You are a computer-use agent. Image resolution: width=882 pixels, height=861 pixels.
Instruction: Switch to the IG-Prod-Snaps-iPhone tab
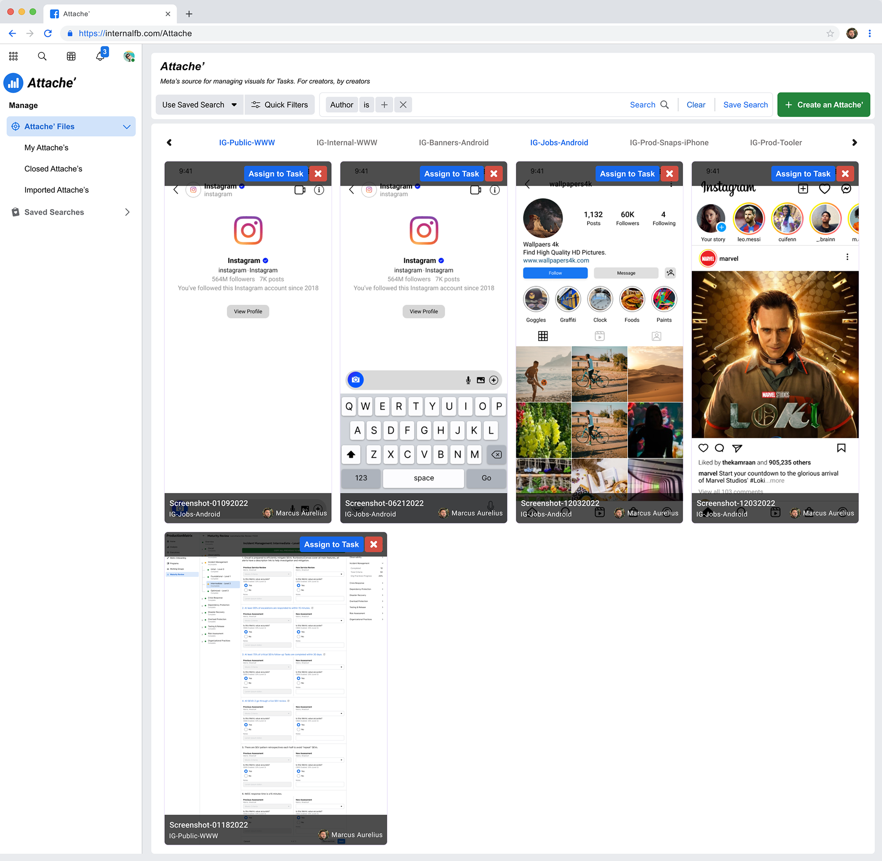668,143
